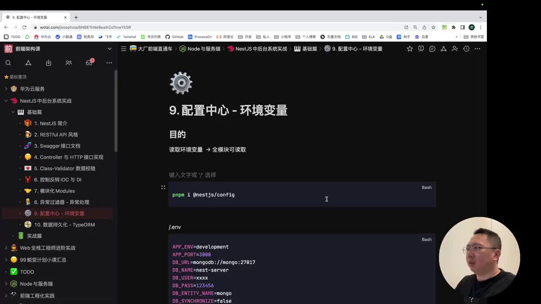Open the page history clock icon

tap(466, 49)
